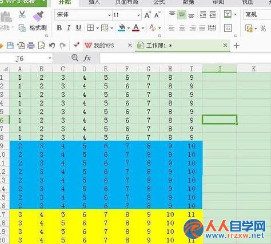Open the number format 常规 dropdown
271x244 pixels.
(257, 14)
